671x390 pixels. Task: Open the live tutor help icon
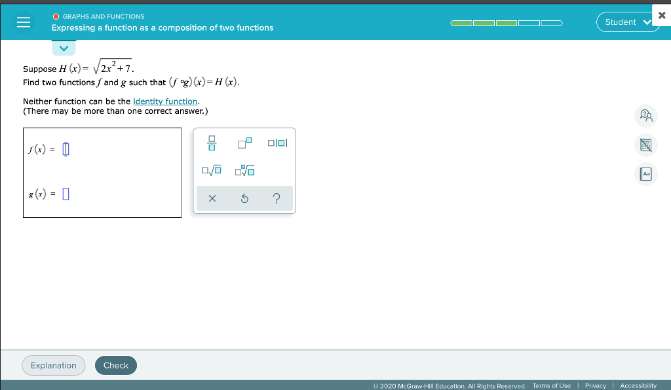click(645, 116)
